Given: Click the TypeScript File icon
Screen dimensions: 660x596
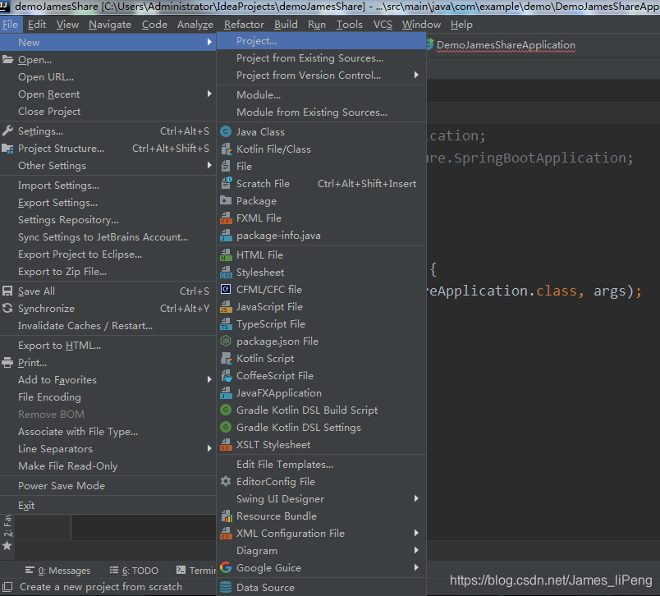Looking at the screenshot, I should tap(226, 324).
